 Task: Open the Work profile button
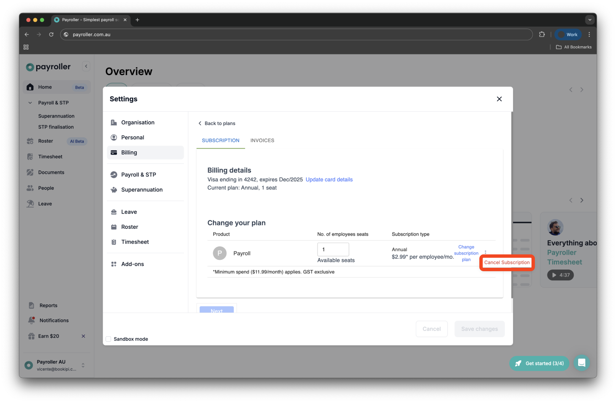pyautogui.click(x=568, y=34)
